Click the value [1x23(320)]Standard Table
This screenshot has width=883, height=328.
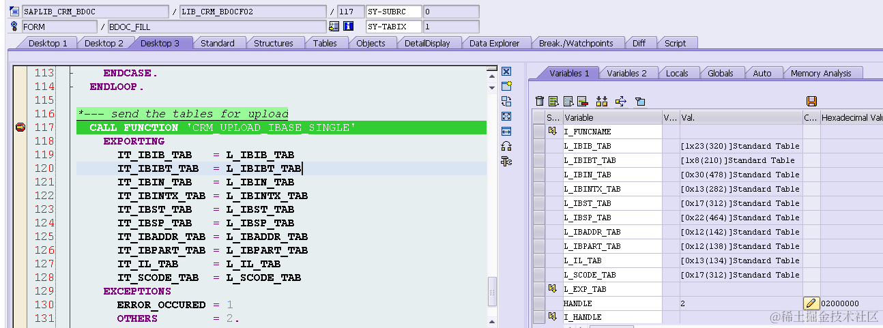[740, 146]
